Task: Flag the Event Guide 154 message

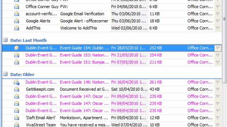Action: click(x=218, y=48)
